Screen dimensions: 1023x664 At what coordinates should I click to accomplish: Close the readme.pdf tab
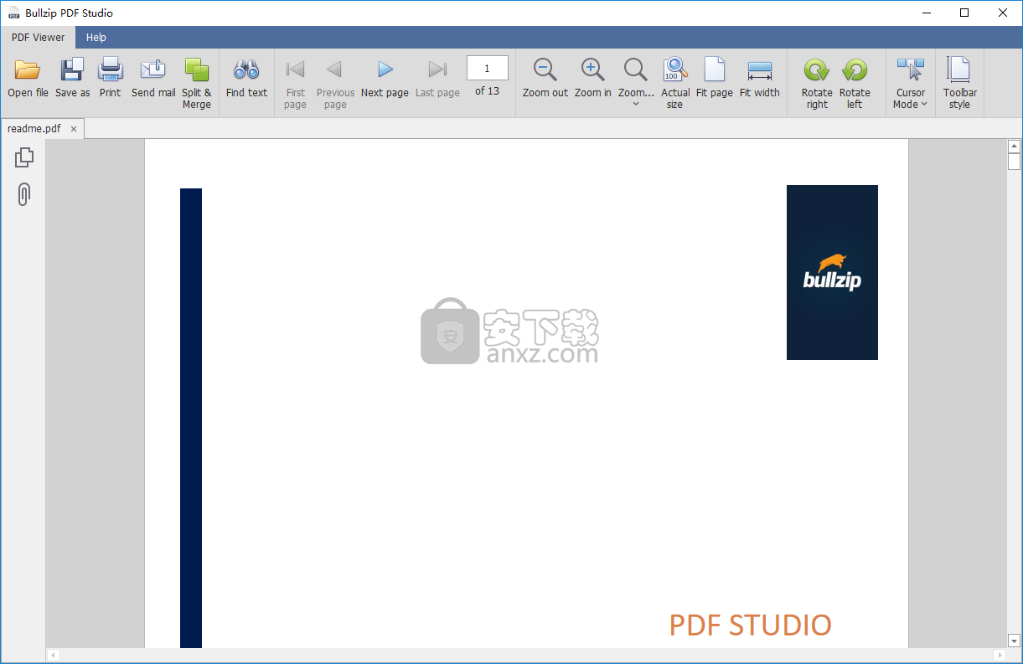click(74, 129)
